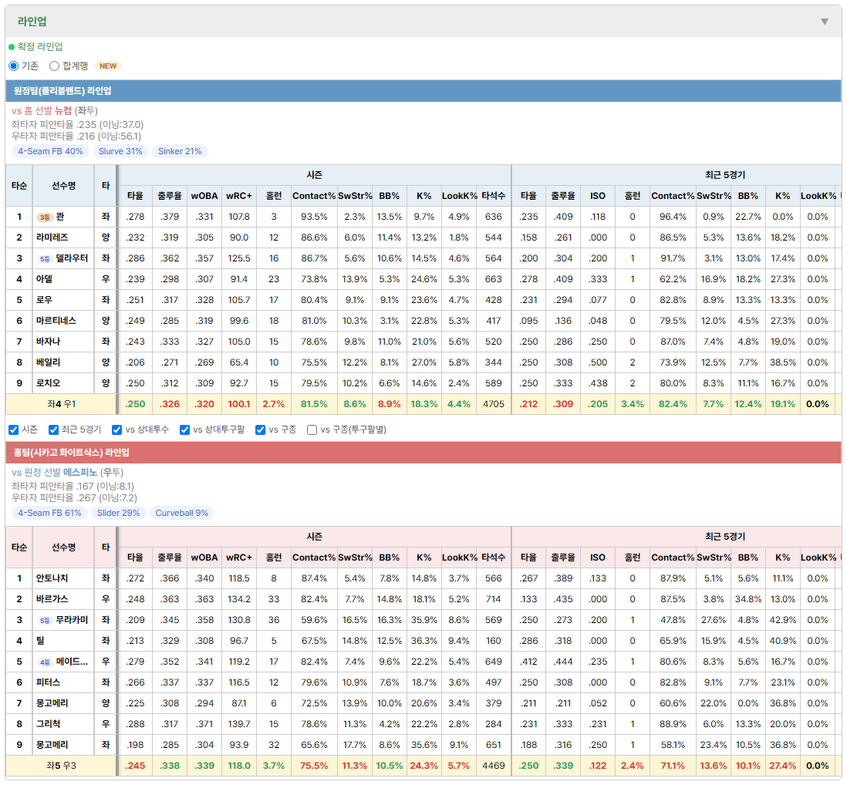Click player name 로치오
The height and width of the screenshot is (785, 847).
(48, 383)
